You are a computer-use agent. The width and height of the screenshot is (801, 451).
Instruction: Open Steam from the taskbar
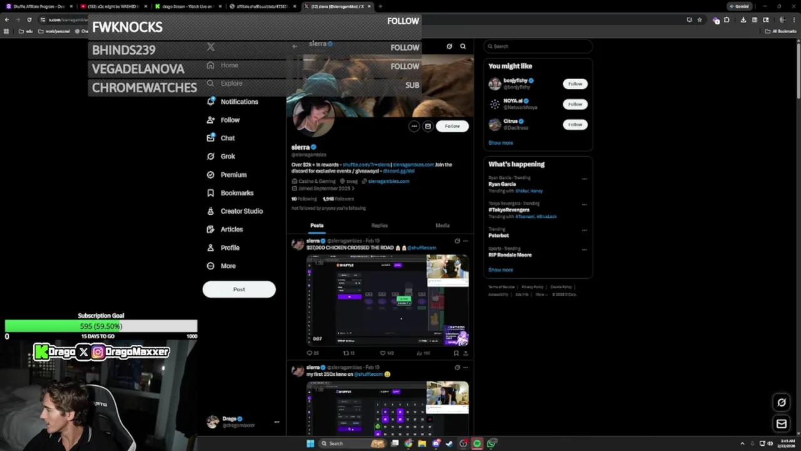(x=449, y=443)
